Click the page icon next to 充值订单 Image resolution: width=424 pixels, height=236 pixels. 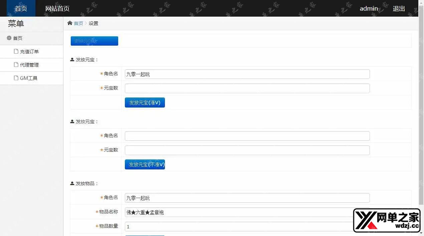(16, 51)
